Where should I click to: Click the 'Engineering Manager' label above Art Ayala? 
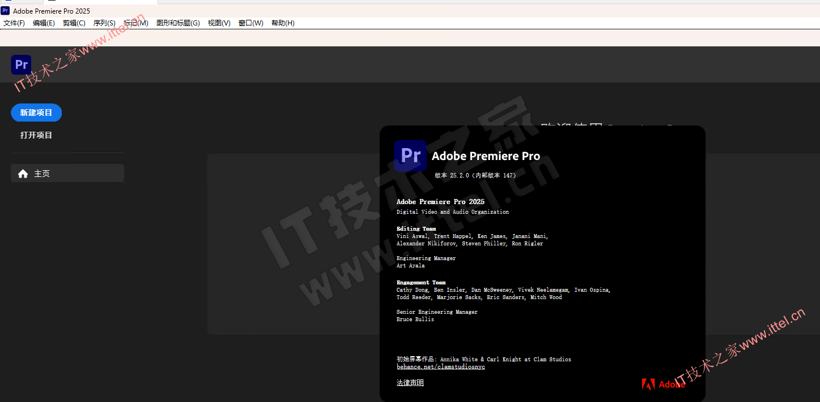click(426, 258)
